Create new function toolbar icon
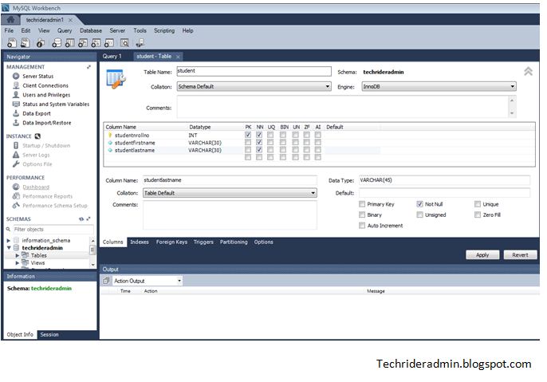This screenshot has width=547, height=382. click(x=109, y=43)
